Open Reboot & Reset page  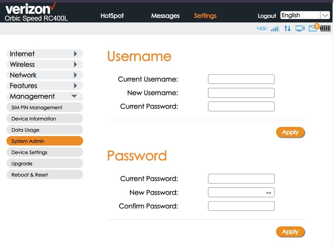tap(44, 175)
